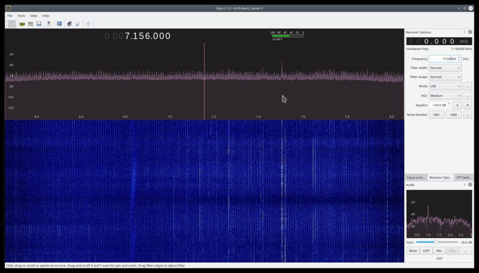Open the Mode dropdown showing LSB

(x=445, y=86)
